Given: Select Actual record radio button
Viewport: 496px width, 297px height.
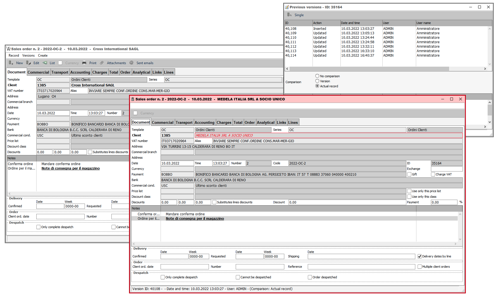Looking at the screenshot, I should point(317,86).
